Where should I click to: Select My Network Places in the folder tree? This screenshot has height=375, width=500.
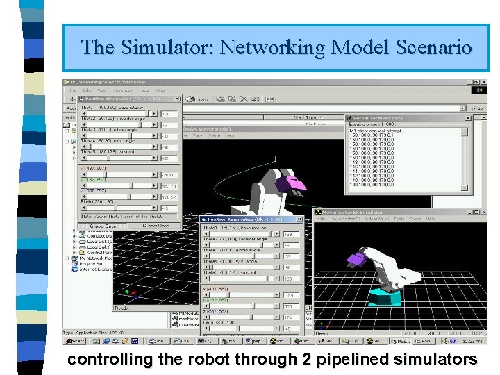[x=92, y=258]
